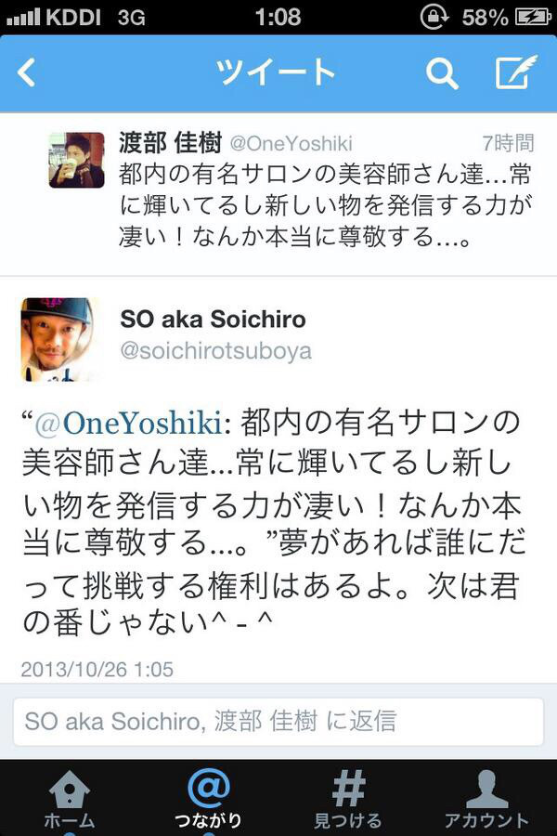Screen dimensions: 557x836
Task: Open the 渡部 佳樹 display name
Action: pyautogui.click(x=170, y=142)
